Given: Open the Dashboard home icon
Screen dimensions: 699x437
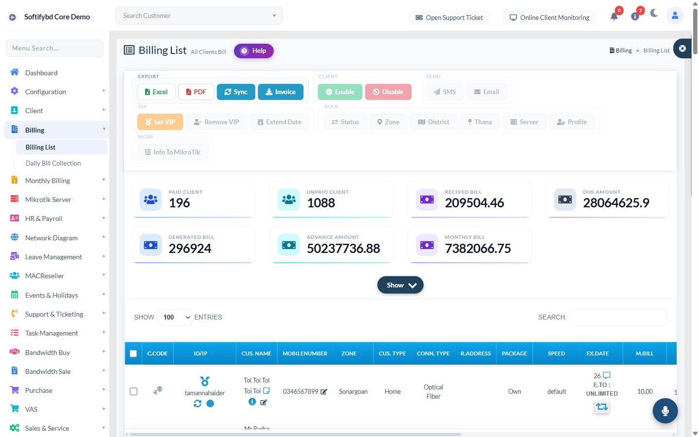Looking at the screenshot, I should click(x=15, y=72).
